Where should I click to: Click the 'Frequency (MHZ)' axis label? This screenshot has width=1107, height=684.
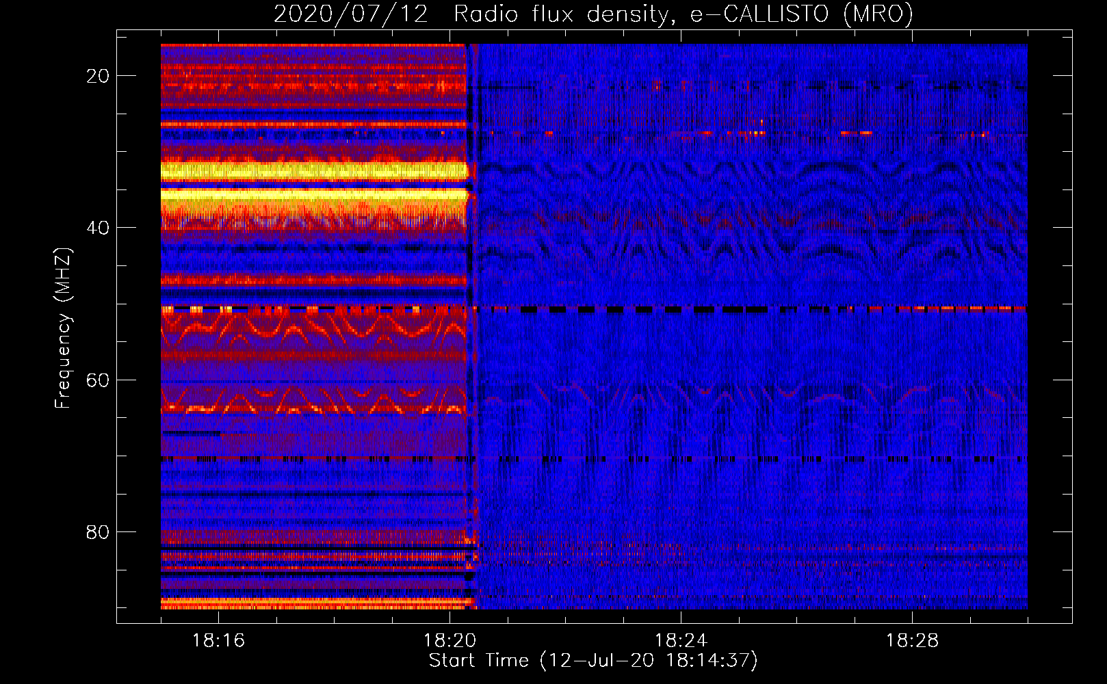(63, 328)
